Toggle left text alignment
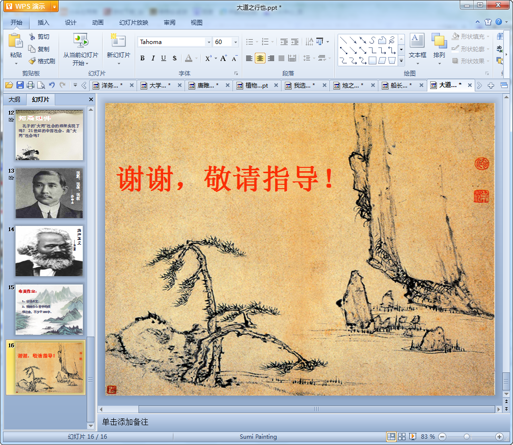This screenshot has height=445, width=513. (249, 58)
